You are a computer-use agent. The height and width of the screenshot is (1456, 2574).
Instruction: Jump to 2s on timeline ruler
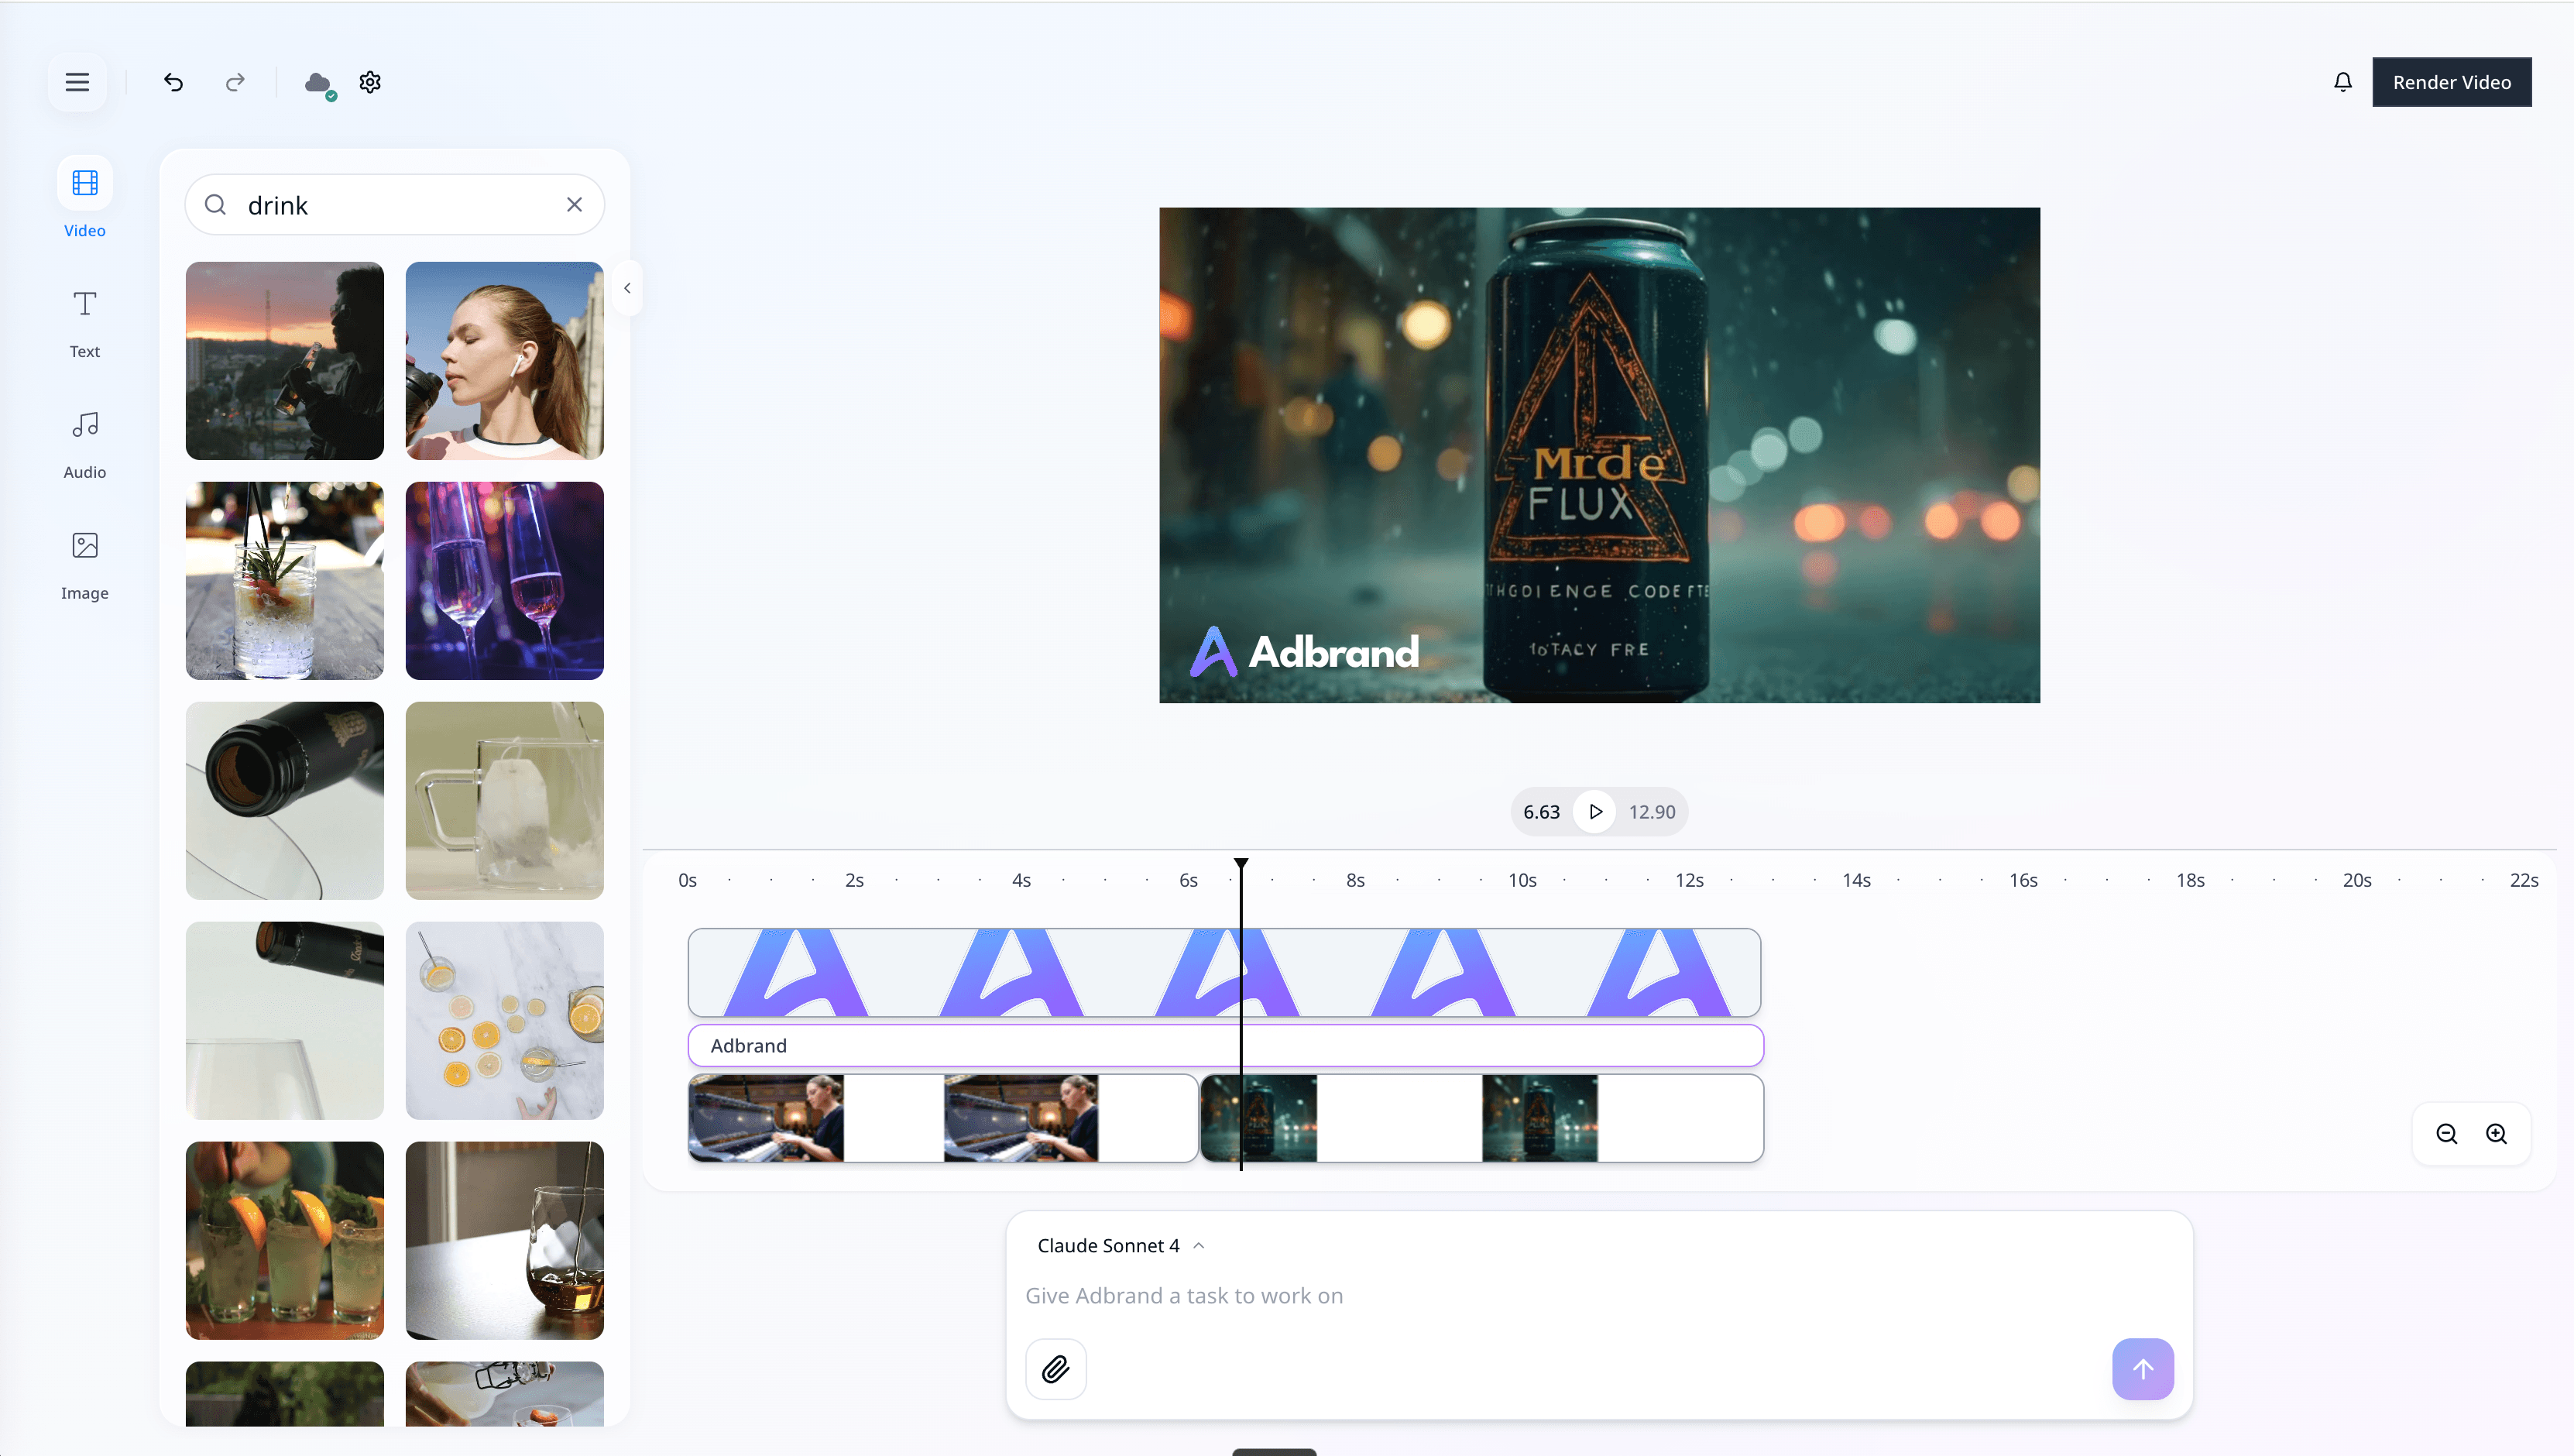[853, 880]
